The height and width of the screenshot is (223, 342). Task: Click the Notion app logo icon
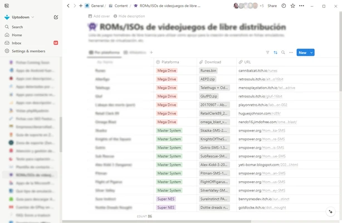point(7,6)
